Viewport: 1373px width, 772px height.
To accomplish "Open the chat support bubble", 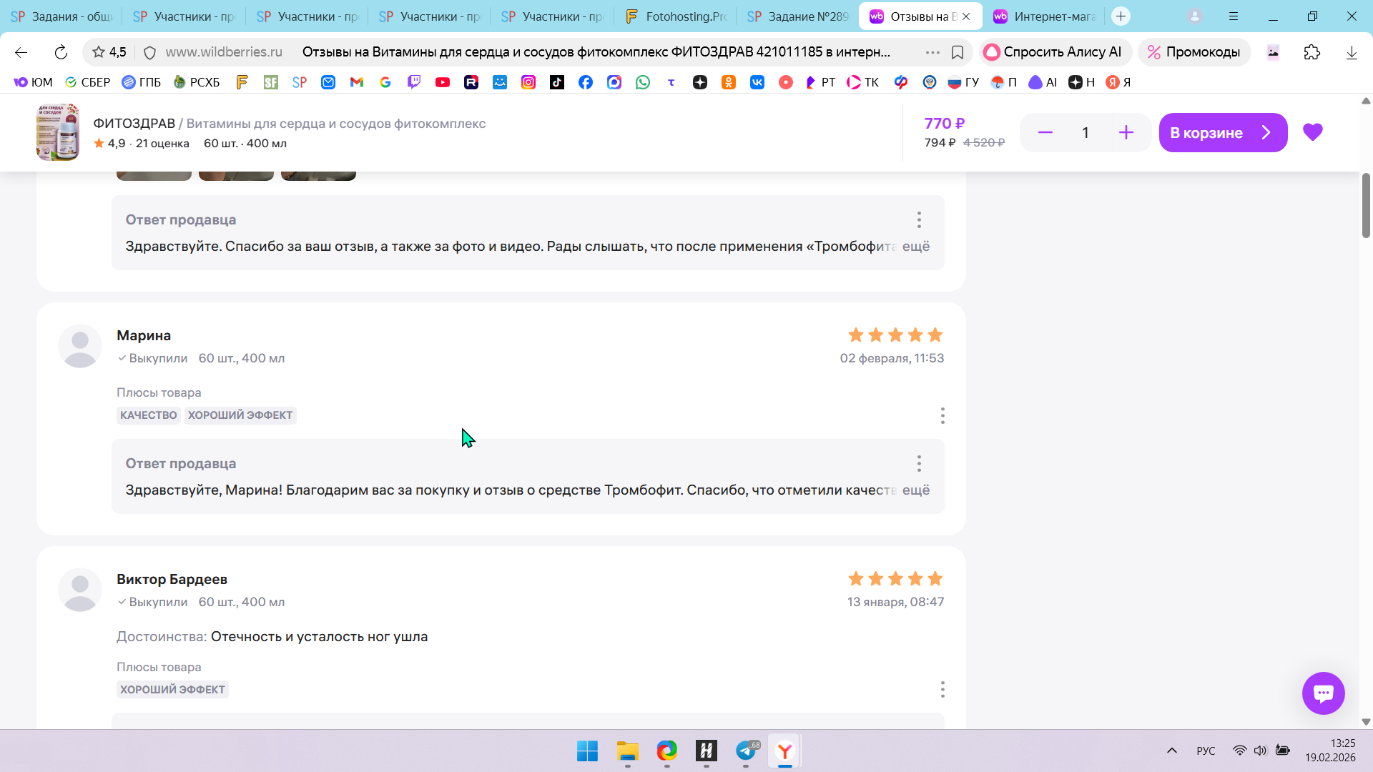I will pos(1323,693).
